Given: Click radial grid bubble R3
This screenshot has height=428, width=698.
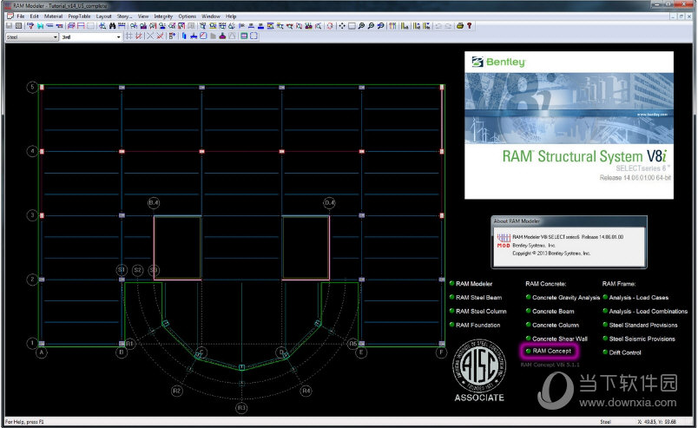Looking at the screenshot, I should [x=241, y=407].
